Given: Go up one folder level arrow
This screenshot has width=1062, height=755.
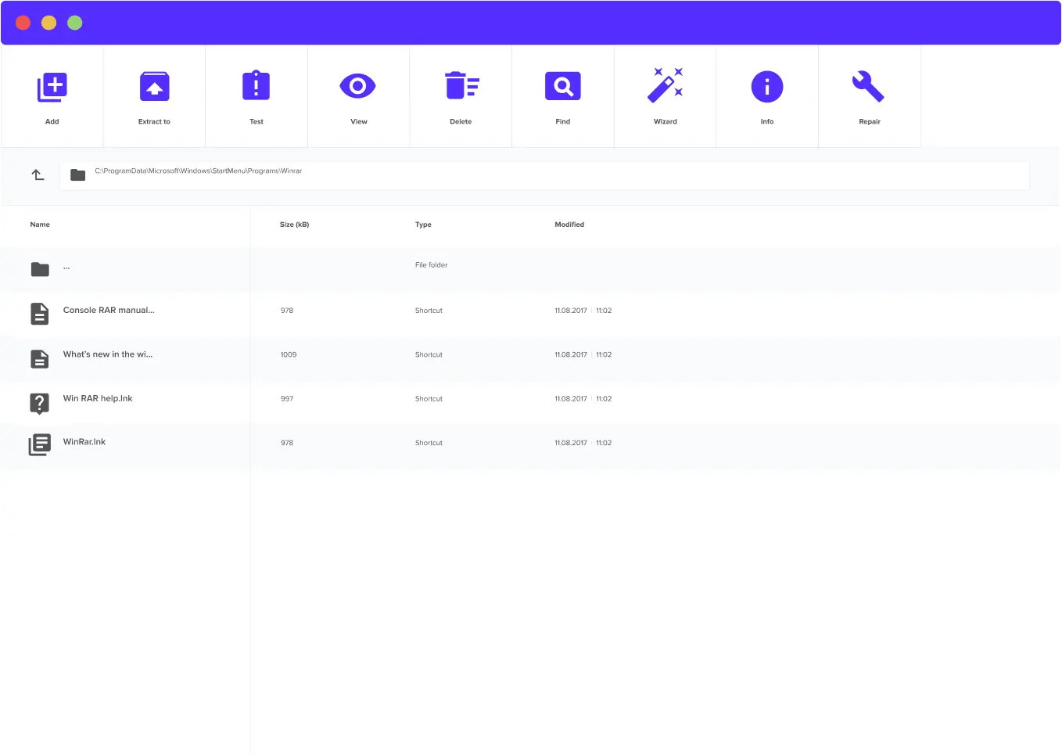Looking at the screenshot, I should pyautogui.click(x=38, y=175).
